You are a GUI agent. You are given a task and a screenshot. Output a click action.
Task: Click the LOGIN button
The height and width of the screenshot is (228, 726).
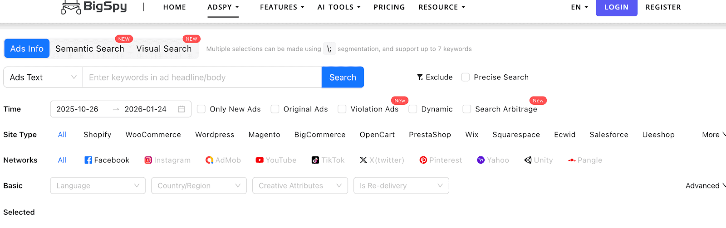tap(617, 7)
